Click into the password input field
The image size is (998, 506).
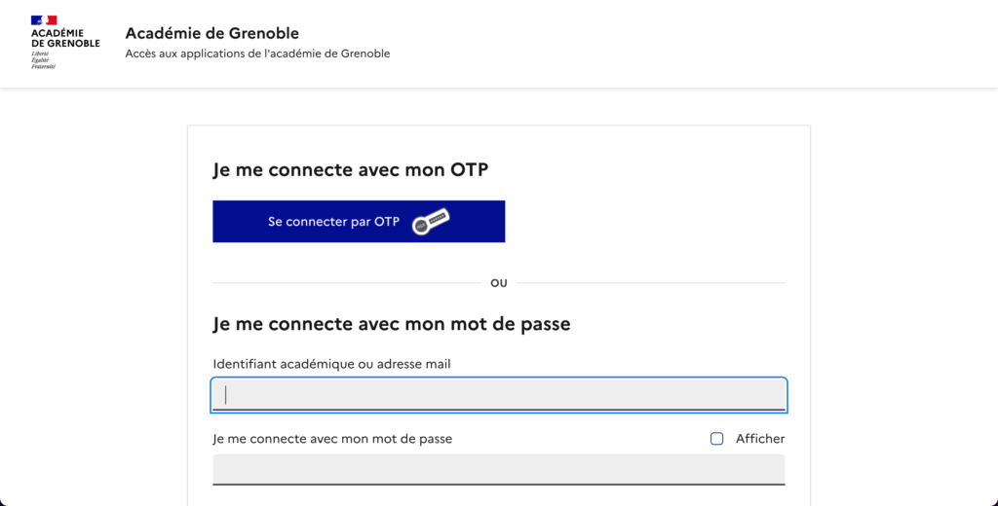pyautogui.click(x=498, y=469)
